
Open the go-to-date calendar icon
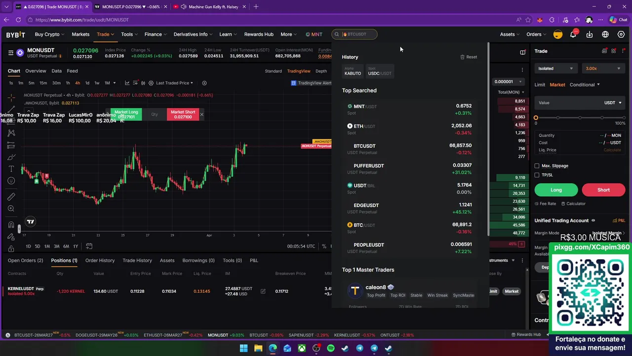tap(89, 246)
